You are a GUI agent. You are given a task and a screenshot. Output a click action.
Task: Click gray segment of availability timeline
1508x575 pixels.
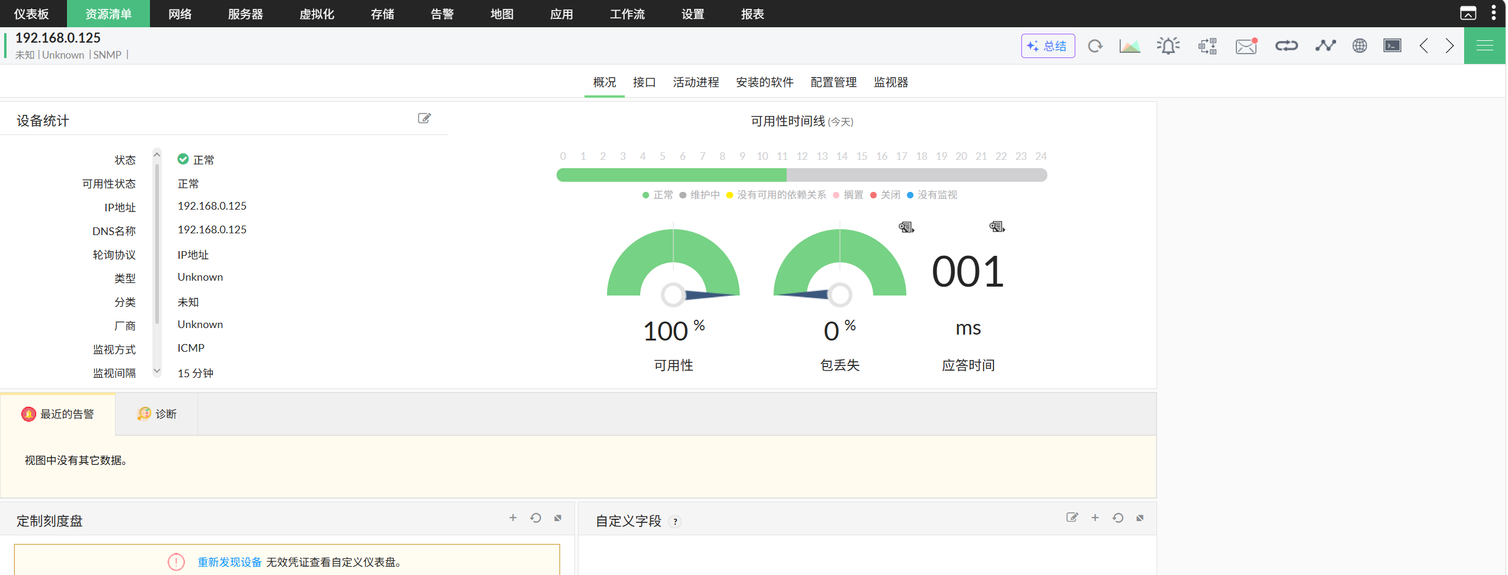916,175
